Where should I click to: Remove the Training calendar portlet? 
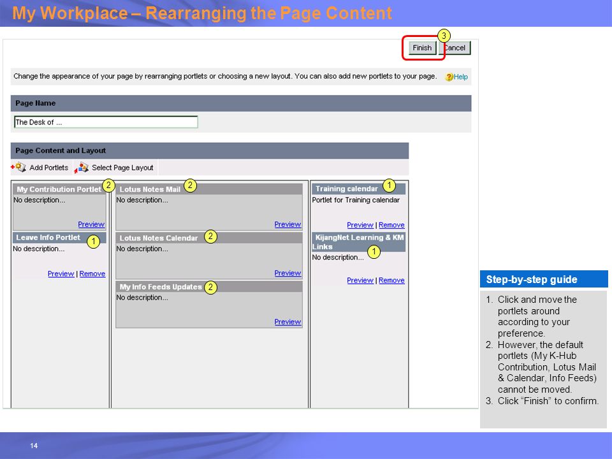click(391, 225)
